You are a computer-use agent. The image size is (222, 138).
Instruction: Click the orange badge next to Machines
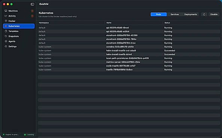tap(32, 11)
